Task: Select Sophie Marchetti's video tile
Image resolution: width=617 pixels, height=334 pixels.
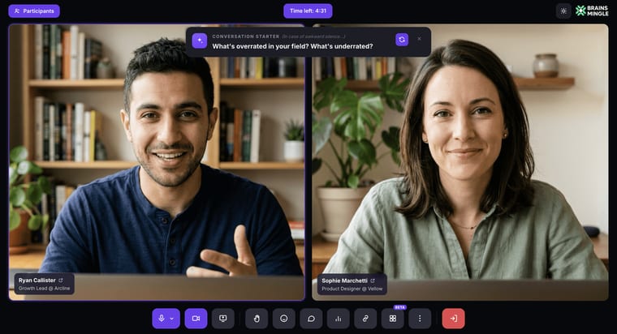Action: click(x=460, y=162)
